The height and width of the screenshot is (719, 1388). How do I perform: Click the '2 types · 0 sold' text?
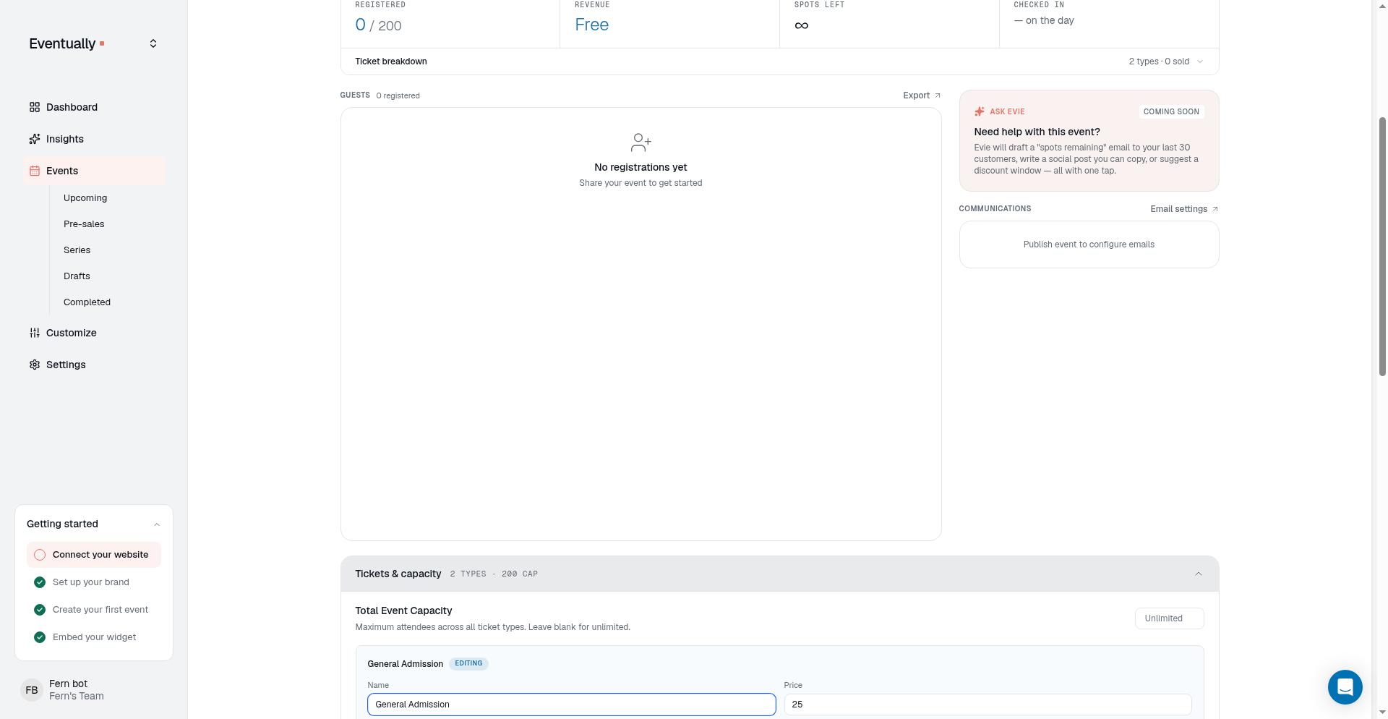(x=1159, y=61)
